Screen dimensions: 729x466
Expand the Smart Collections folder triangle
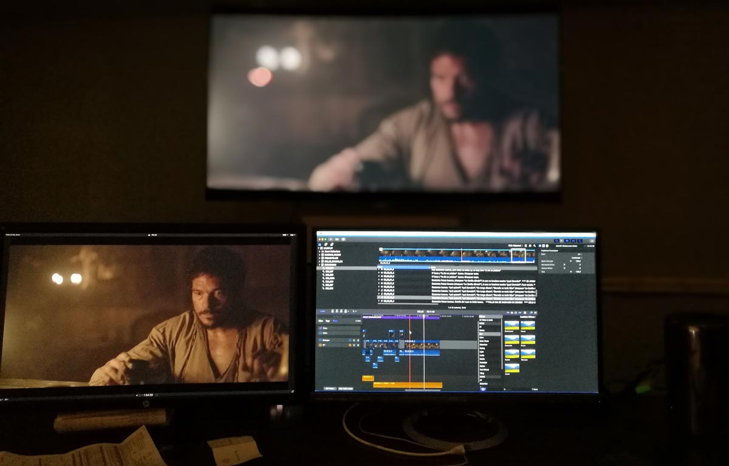(x=320, y=252)
